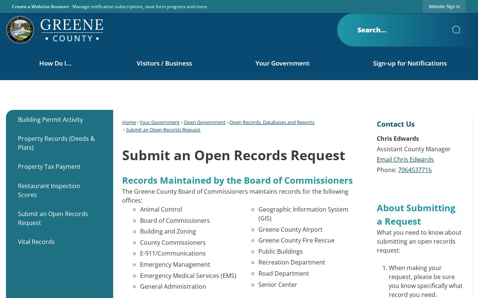Click the Greene County seal logo
The height and width of the screenshot is (298, 478).
pos(20,30)
